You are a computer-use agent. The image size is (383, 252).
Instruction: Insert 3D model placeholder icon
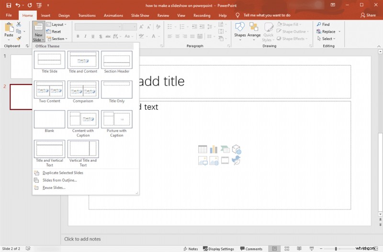pyautogui.click(x=237, y=149)
